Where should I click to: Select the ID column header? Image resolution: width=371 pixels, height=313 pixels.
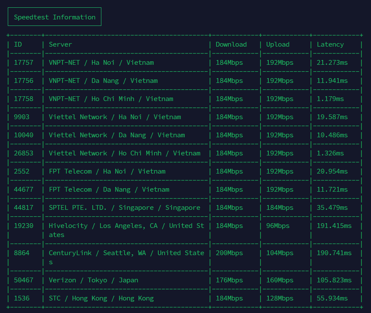click(18, 44)
